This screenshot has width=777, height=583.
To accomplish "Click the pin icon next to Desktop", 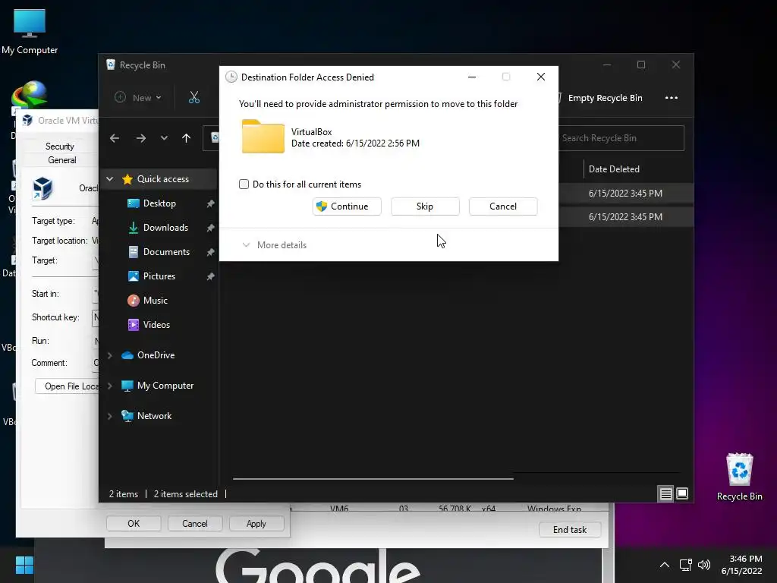I will (x=210, y=203).
